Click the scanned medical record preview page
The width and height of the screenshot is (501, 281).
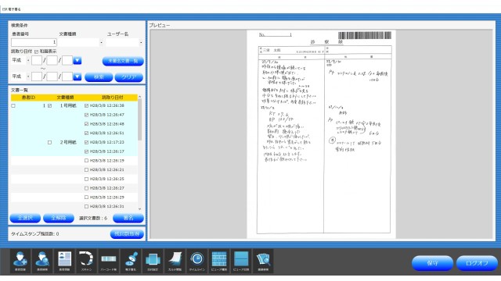[x=321, y=134]
